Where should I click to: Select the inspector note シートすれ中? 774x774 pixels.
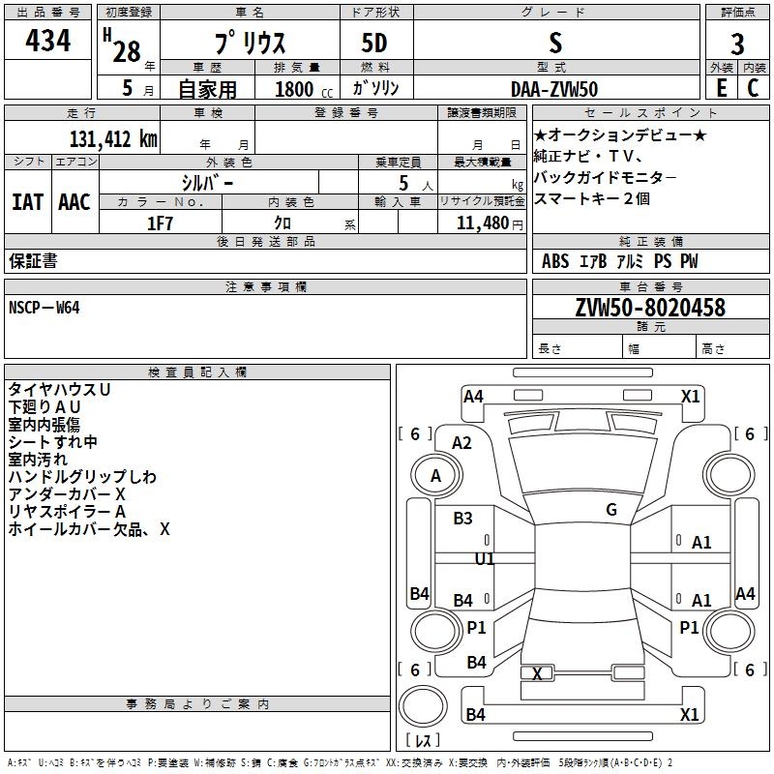(53, 442)
